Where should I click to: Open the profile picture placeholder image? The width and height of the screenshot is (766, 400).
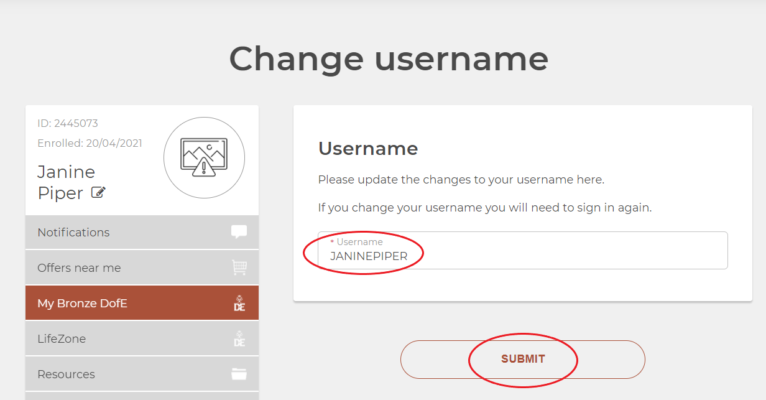(x=204, y=158)
